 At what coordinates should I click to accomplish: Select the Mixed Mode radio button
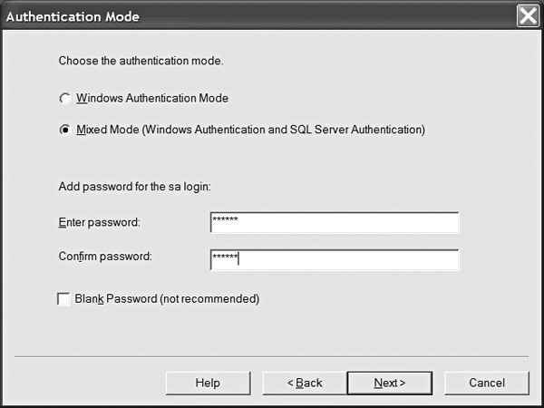coord(64,130)
